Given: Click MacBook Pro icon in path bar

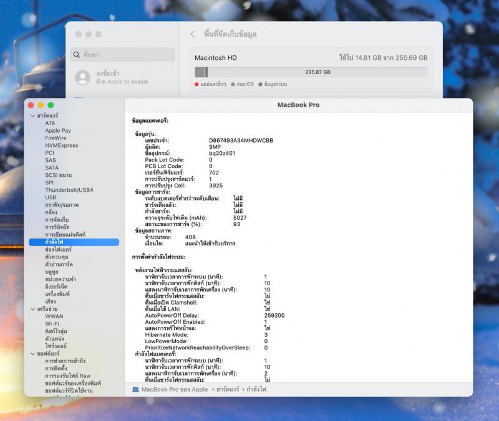Looking at the screenshot, I should click(x=135, y=389).
